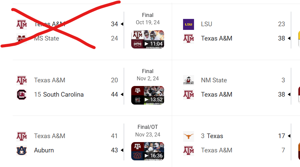
Task: Open the NM State team link
Action: pyautogui.click(x=214, y=80)
